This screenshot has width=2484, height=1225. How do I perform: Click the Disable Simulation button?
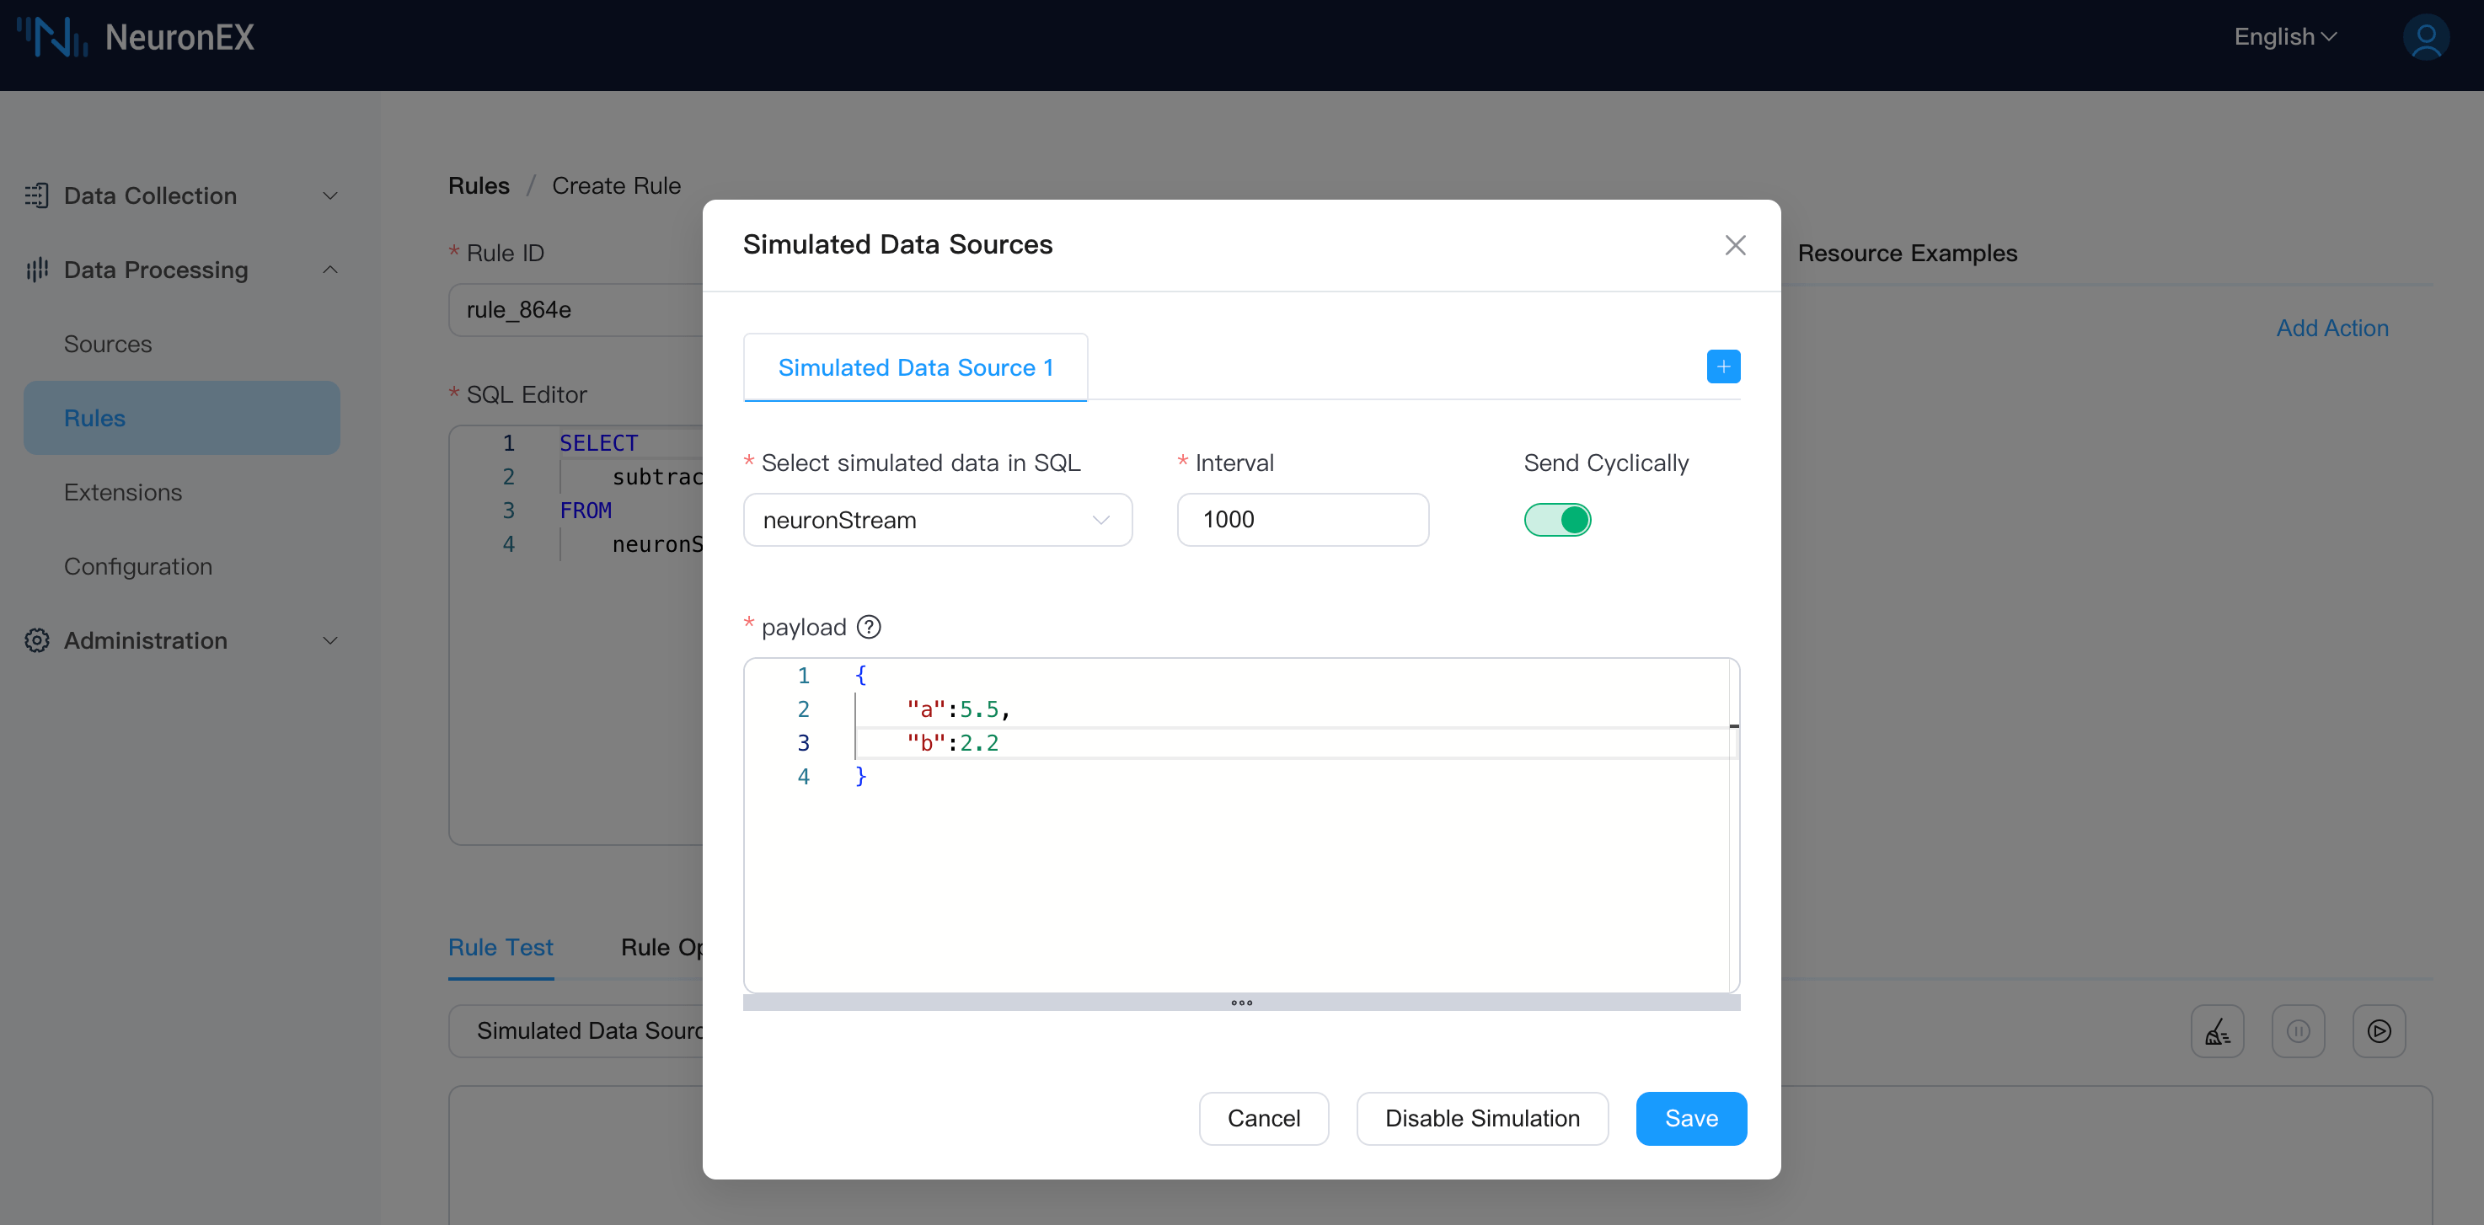click(1481, 1118)
